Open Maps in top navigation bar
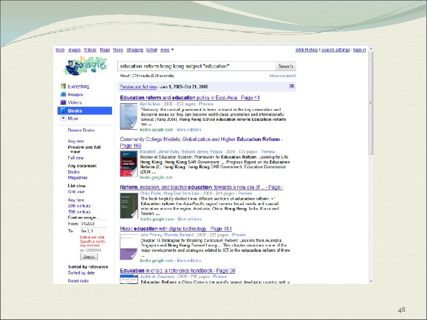This screenshot has width=427, height=320. [x=105, y=50]
